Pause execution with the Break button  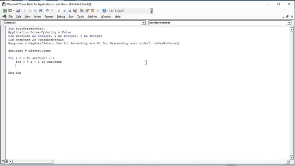[65, 11]
